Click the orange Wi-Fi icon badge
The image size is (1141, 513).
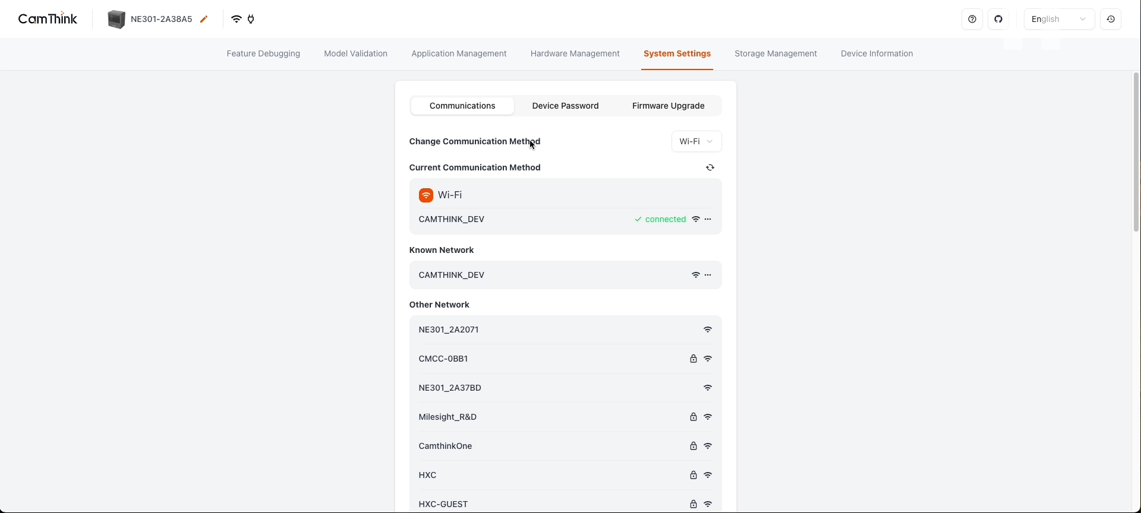(x=426, y=195)
